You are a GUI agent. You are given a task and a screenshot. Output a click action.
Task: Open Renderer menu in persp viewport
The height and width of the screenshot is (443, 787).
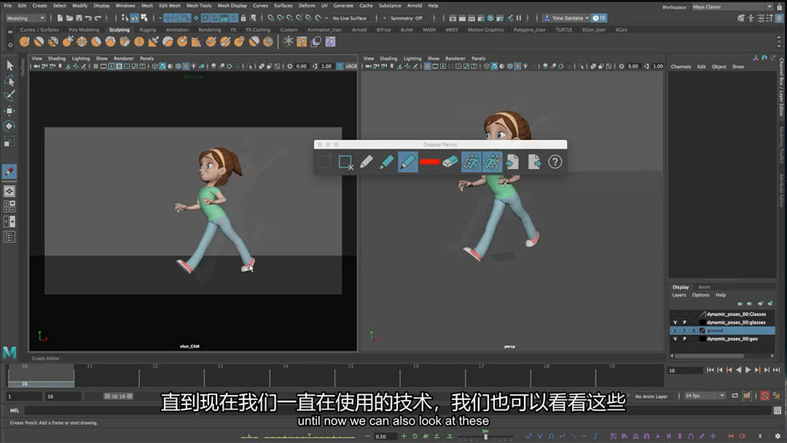click(455, 58)
